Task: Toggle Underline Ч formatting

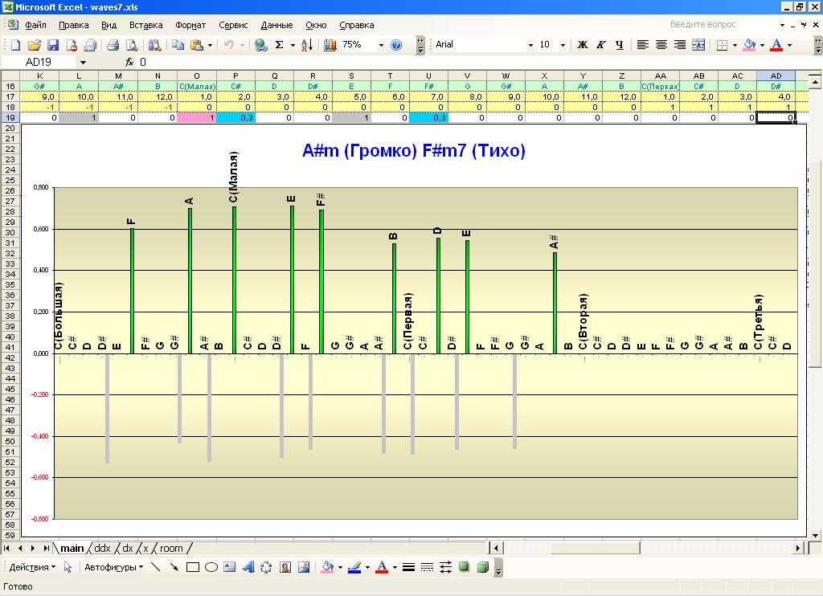Action: [x=620, y=45]
